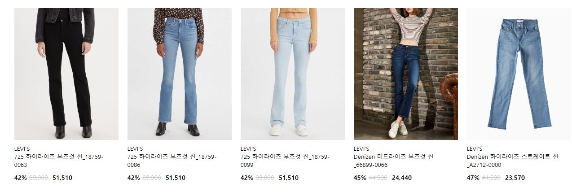Click the 51,510 price under the black jeans

click(62, 178)
